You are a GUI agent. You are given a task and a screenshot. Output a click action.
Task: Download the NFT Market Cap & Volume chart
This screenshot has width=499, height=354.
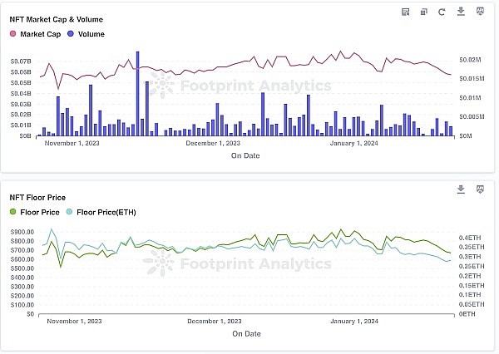[461, 12]
